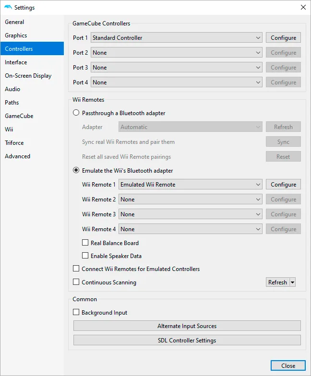This screenshot has width=311, height=376.
Task: Click the Close button at bottom
Action: (x=288, y=365)
